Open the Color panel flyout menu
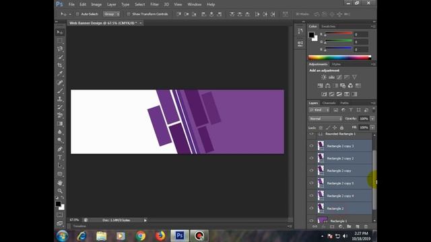 click(373, 26)
